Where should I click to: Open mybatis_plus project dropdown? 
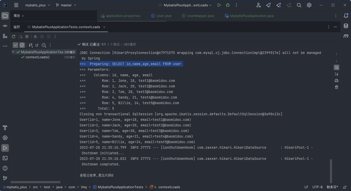pos(38,5)
